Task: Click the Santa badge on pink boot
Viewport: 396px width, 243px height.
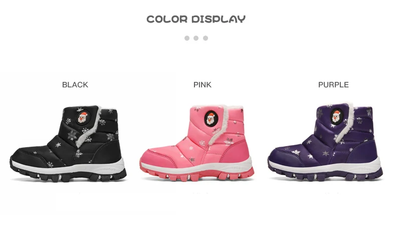Action: pos(211,118)
